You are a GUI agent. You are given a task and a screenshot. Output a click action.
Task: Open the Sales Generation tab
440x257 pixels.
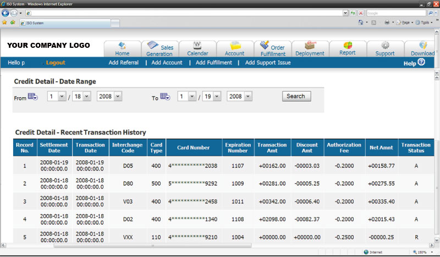pos(159,49)
